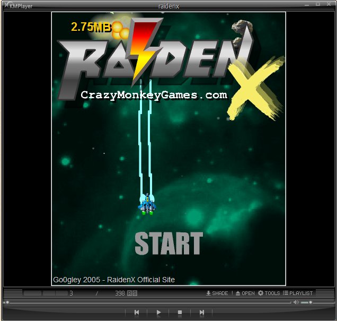Click the CrazyMonkeyGames.com link
Image resolution: width=337 pixels, height=321 pixels.
pyautogui.click(x=154, y=95)
